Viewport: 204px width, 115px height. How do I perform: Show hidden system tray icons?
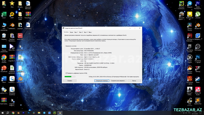click(181, 113)
